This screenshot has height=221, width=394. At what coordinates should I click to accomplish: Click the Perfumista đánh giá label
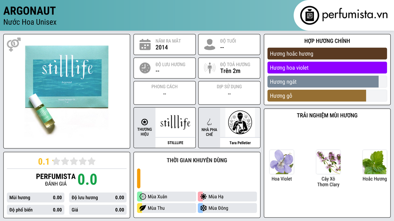(55, 180)
